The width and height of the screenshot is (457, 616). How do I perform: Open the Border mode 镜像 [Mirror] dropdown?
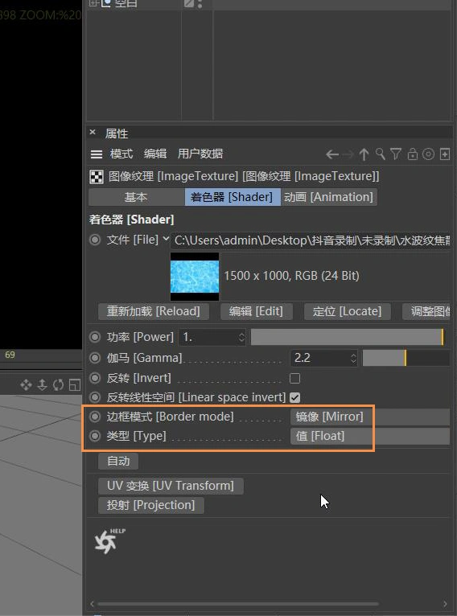(370, 417)
